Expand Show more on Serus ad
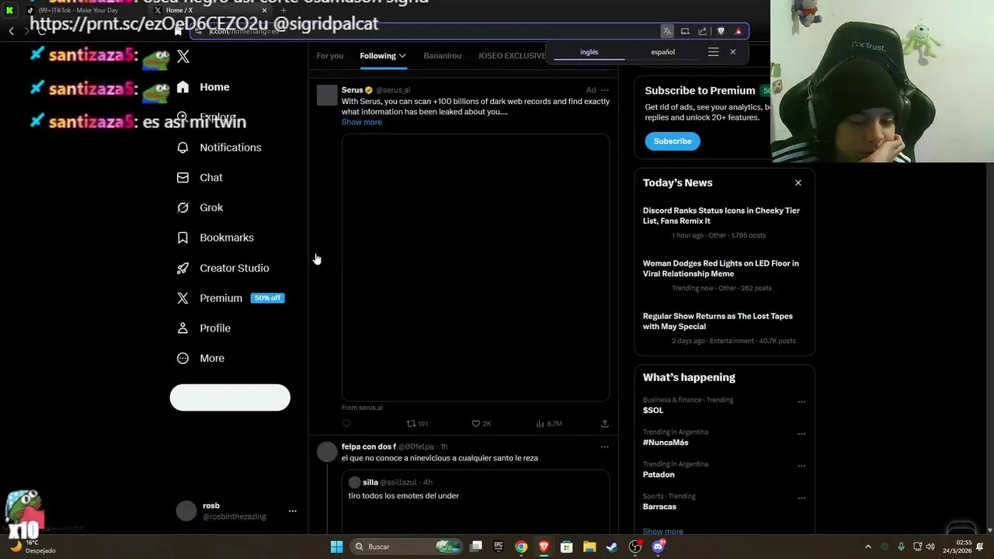 point(362,122)
